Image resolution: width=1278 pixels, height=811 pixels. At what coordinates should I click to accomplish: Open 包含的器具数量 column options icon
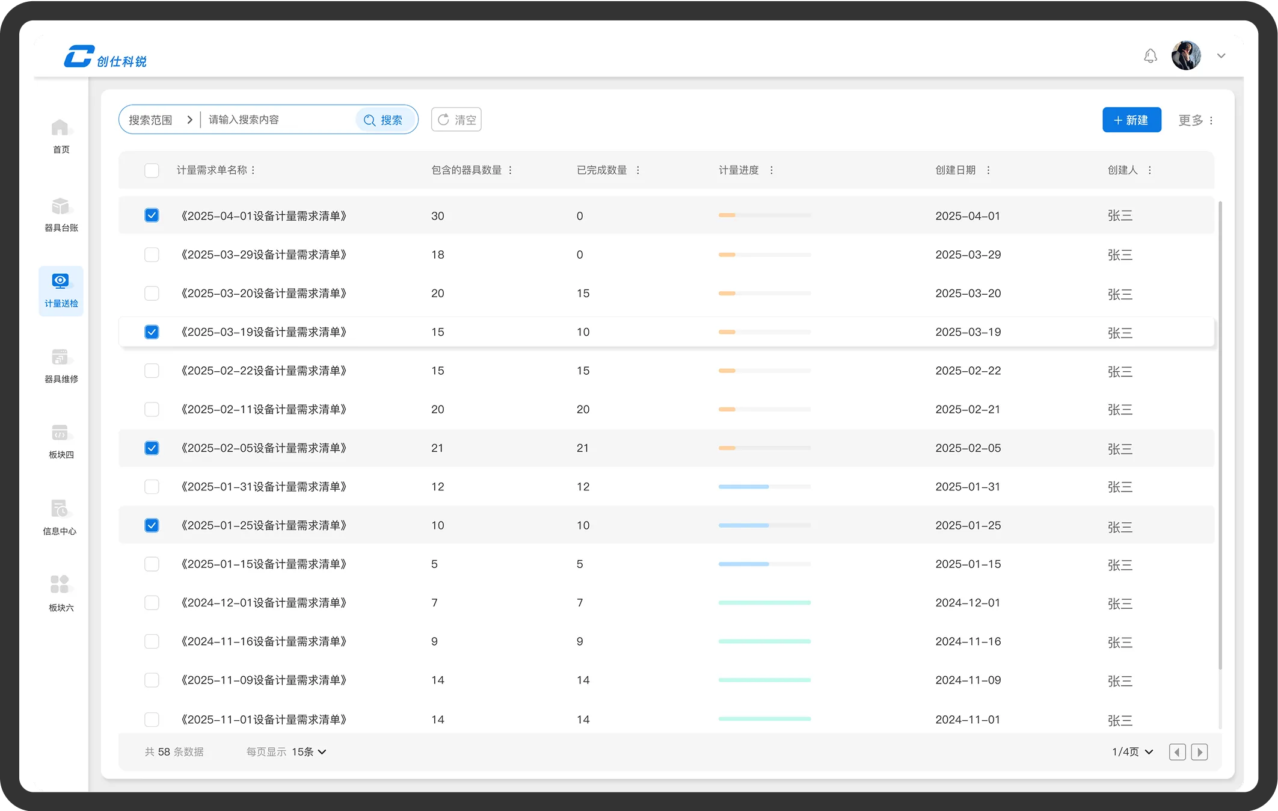click(x=511, y=170)
